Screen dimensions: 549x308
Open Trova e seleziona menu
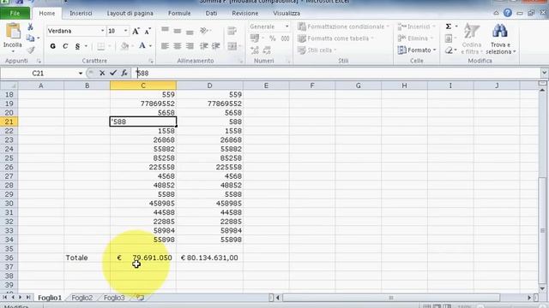pyautogui.click(x=500, y=38)
